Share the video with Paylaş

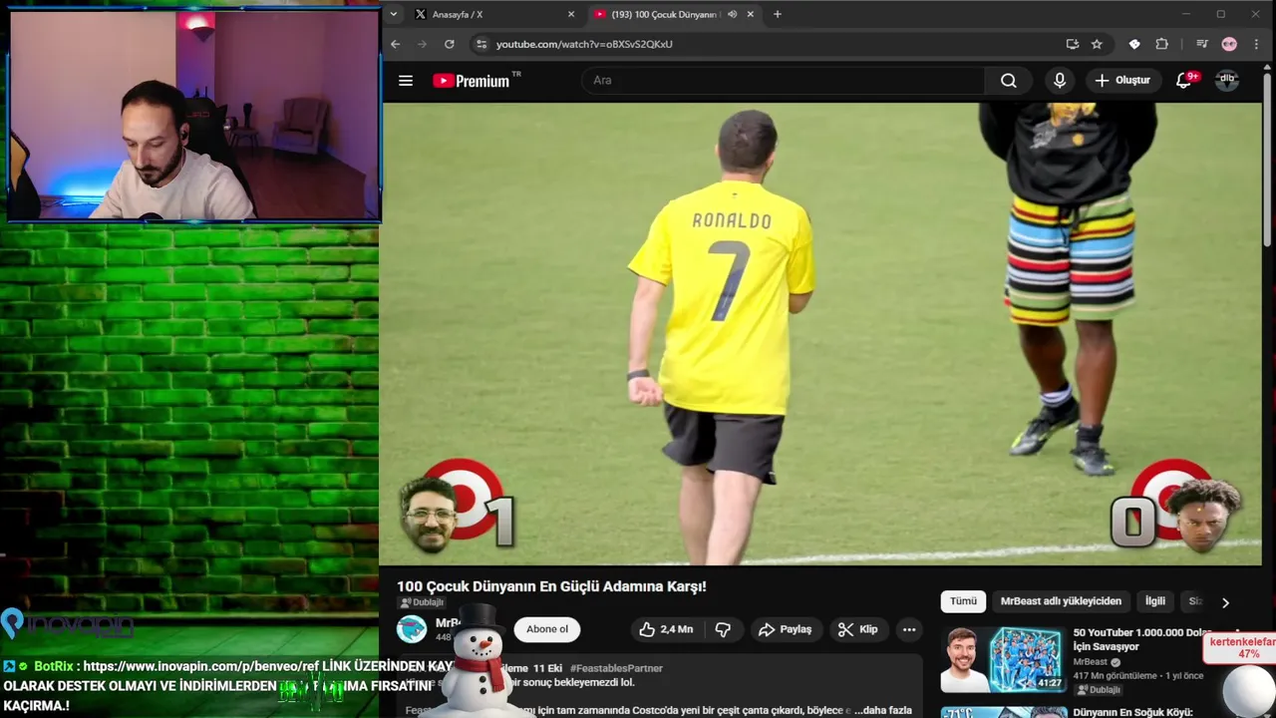point(786,629)
